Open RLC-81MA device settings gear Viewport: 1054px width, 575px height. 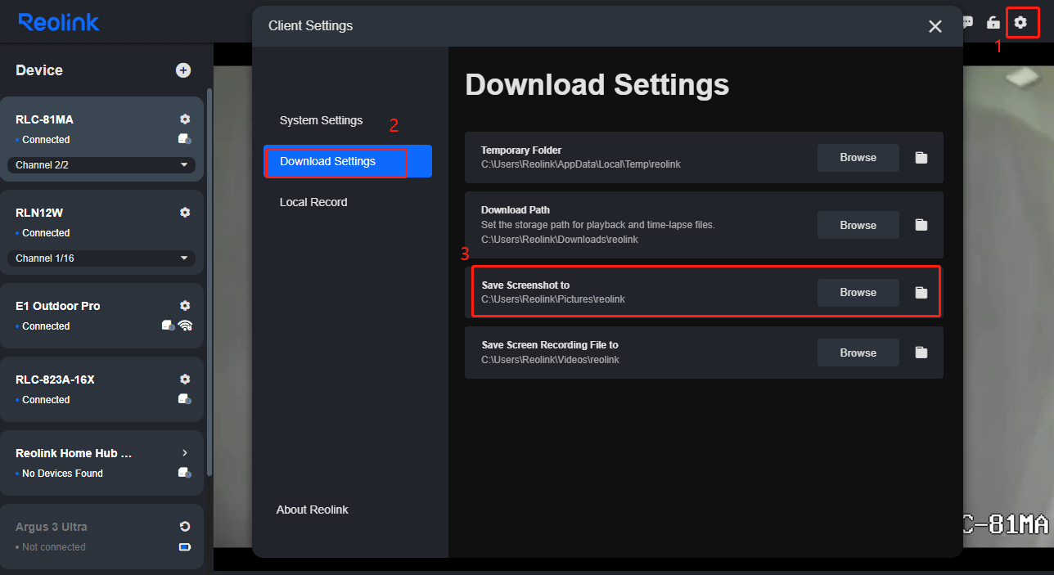[185, 119]
